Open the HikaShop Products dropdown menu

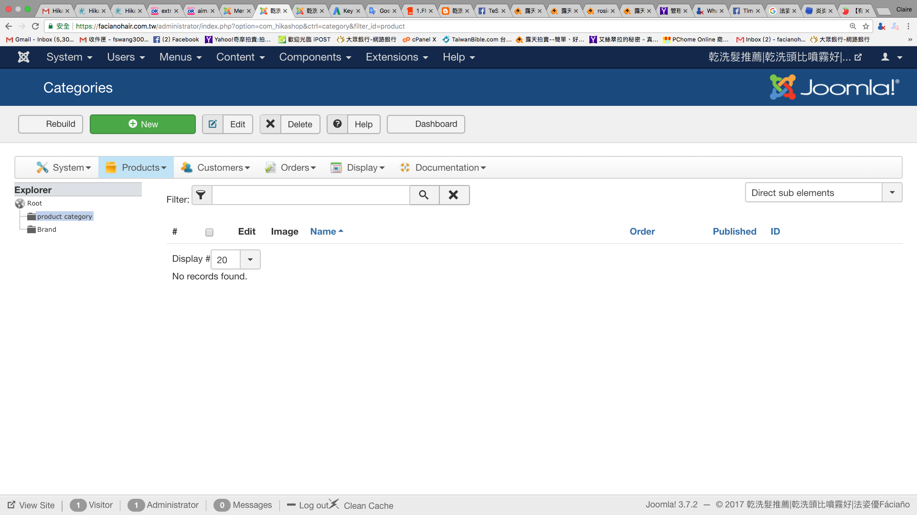click(137, 167)
